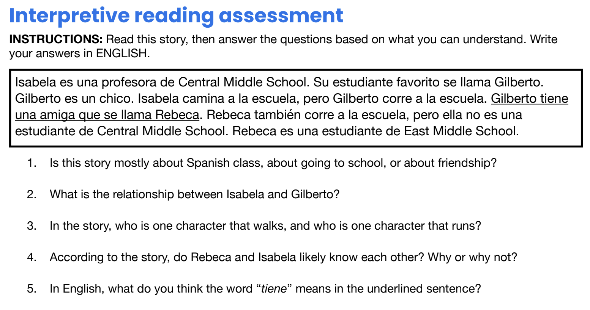Click the "Interpretive reading assessment" title

point(176,16)
